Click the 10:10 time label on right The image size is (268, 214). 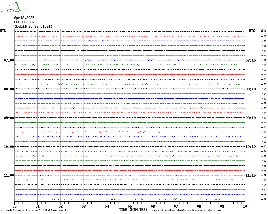[x=250, y=147]
